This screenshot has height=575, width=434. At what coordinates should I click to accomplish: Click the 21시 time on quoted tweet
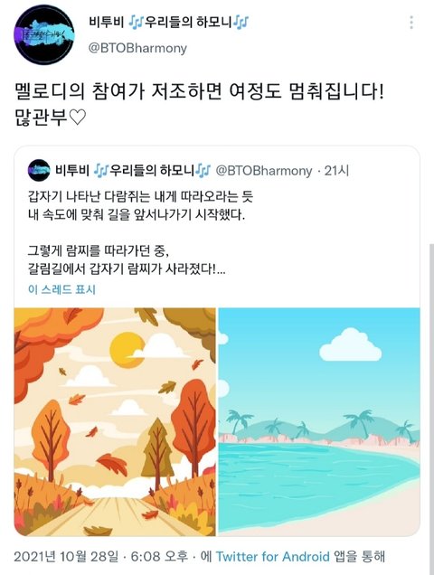point(336,171)
